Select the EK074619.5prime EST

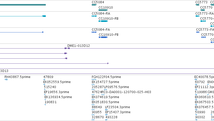tap(105, 97)
